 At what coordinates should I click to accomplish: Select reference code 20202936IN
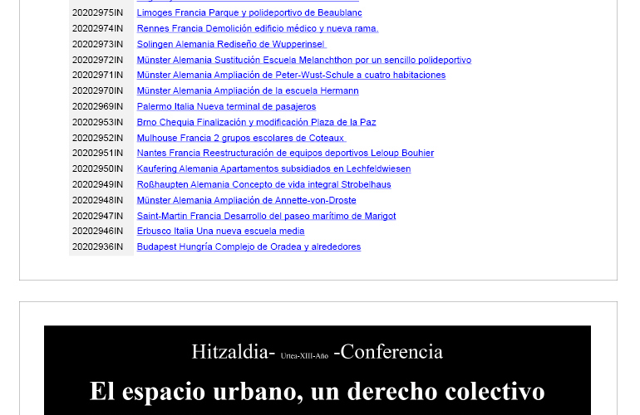coord(97,247)
